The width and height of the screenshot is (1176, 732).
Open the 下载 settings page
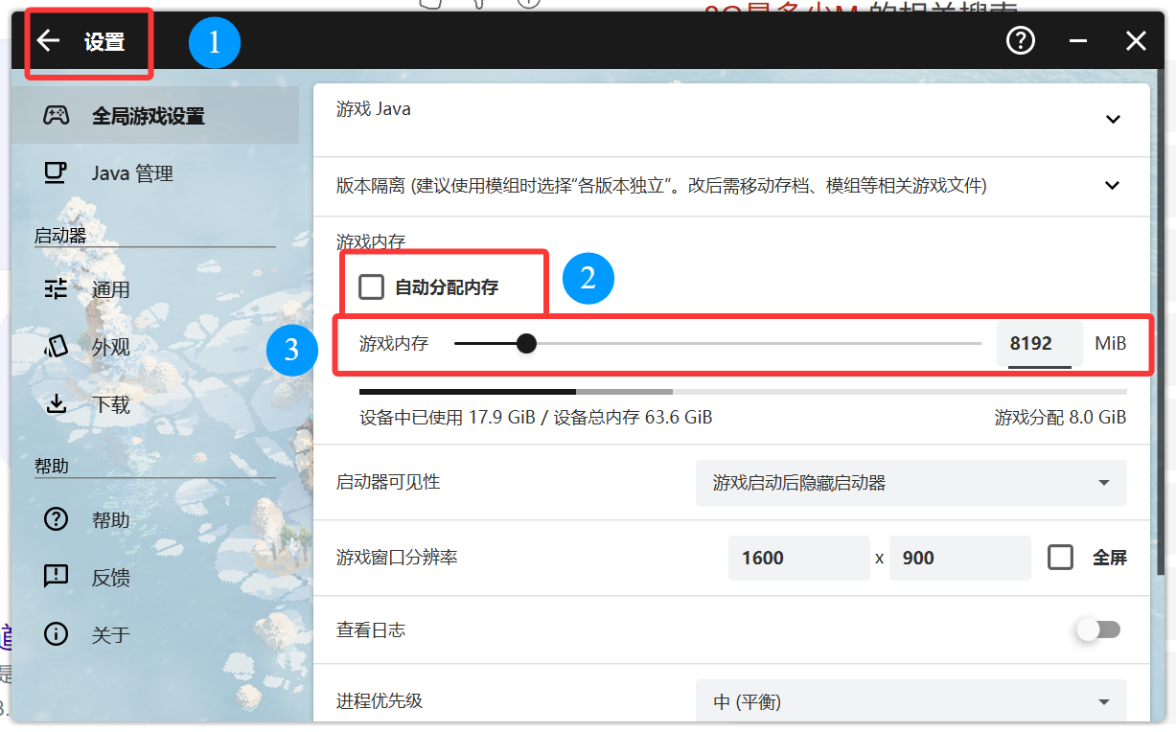pyautogui.click(x=155, y=403)
